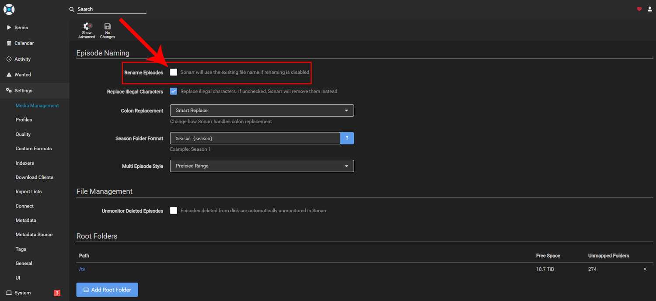Viewport: 656px width, 301px height.
Task: Click the search magnifier icon
Action: point(72,9)
